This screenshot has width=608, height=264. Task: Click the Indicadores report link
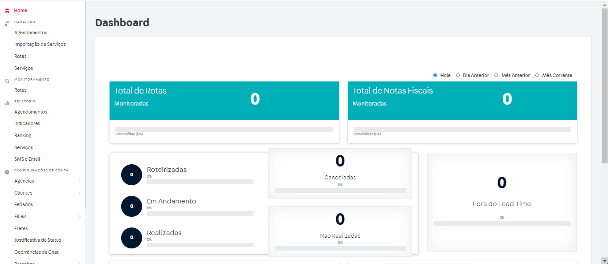(x=28, y=123)
